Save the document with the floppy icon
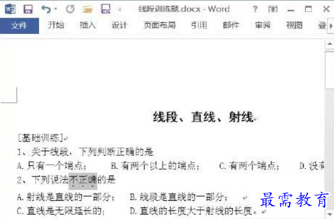 point(28,9)
